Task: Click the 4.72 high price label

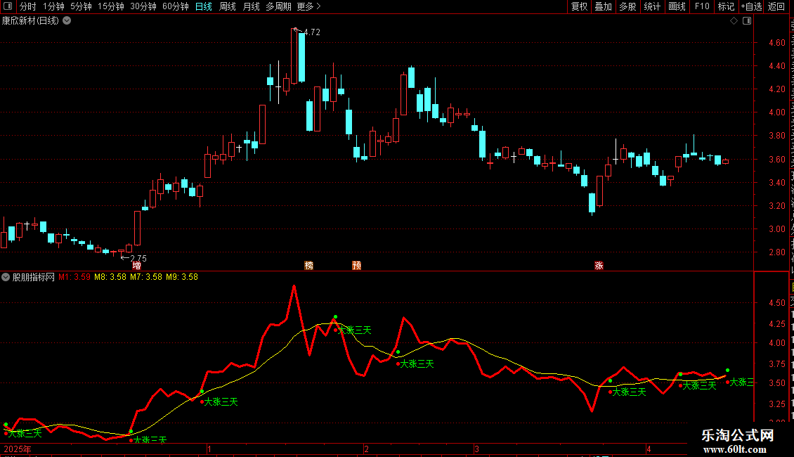Action: click(x=312, y=32)
